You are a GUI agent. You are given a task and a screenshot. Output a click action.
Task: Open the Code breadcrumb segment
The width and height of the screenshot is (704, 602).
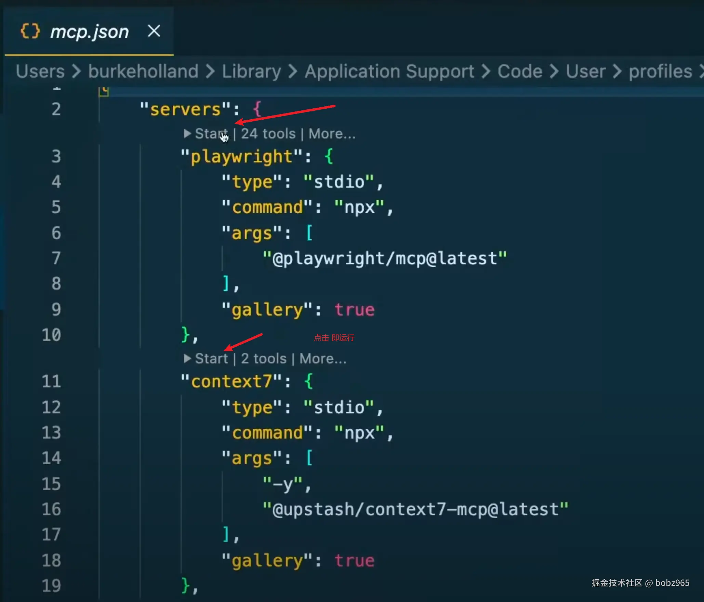click(520, 71)
